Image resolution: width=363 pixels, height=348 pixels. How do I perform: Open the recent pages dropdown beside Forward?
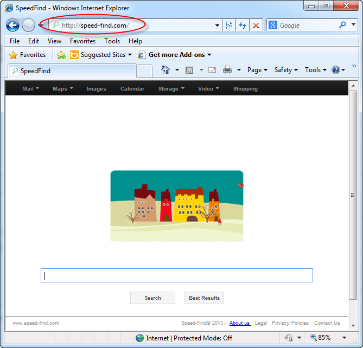40,25
